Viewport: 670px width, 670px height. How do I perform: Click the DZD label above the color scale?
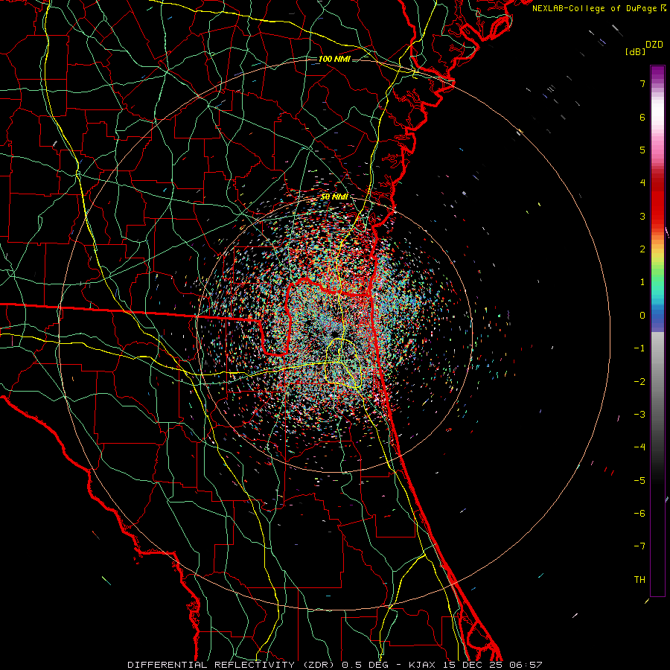(x=654, y=45)
